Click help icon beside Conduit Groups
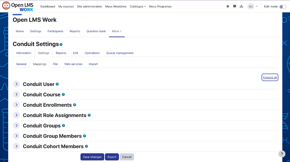Image resolution: width=290 pixels, height=162 pixels. click(63, 126)
